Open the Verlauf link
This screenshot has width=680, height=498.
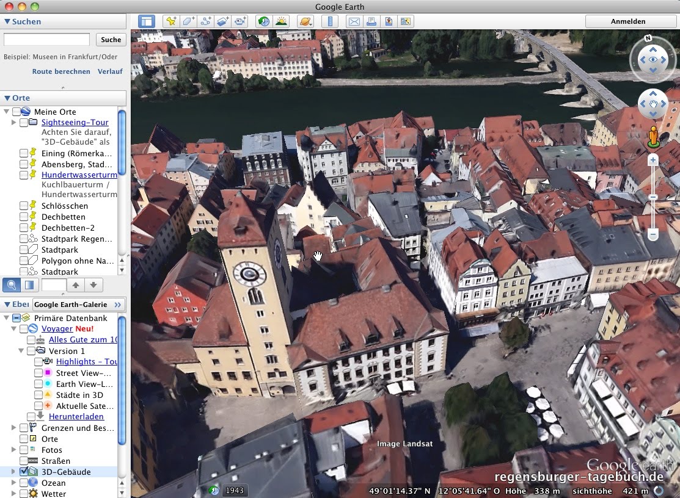click(x=110, y=71)
